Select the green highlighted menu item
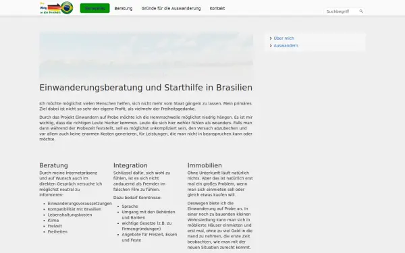Viewport: 405px width, 253px height. pos(94,8)
